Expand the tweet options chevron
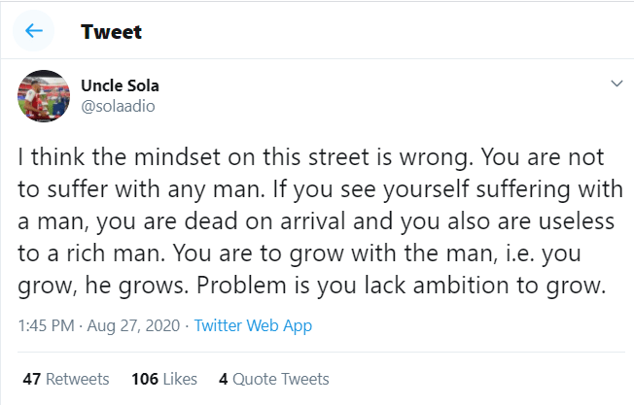This screenshot has height=405, width=634. (615, 84)
